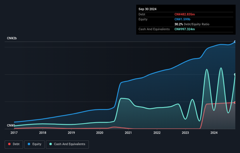Click the Equity row label in tooltip
The width and height of the screenshot is (240, 153).
[x=143, y=19]
